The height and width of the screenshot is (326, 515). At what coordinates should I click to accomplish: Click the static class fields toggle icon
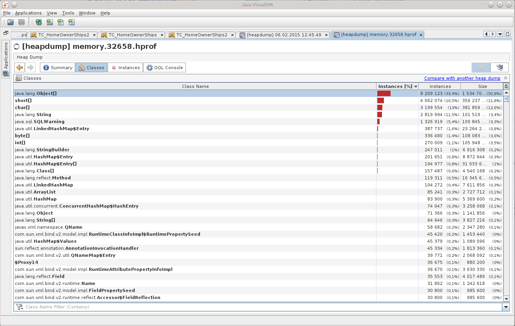pyautogui.click(x=481, y=68)
